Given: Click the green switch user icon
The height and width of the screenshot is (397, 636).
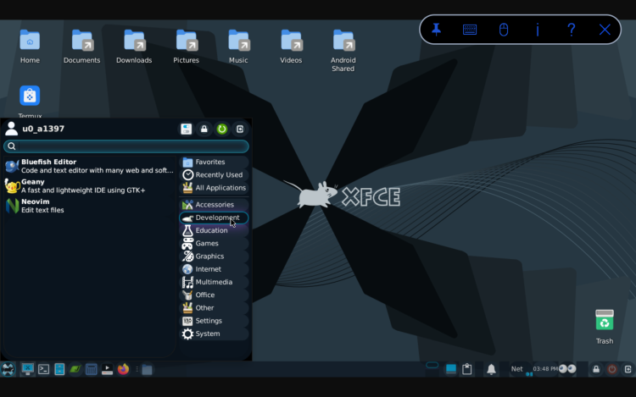Looking at the screenshot, I should (222, 130).
